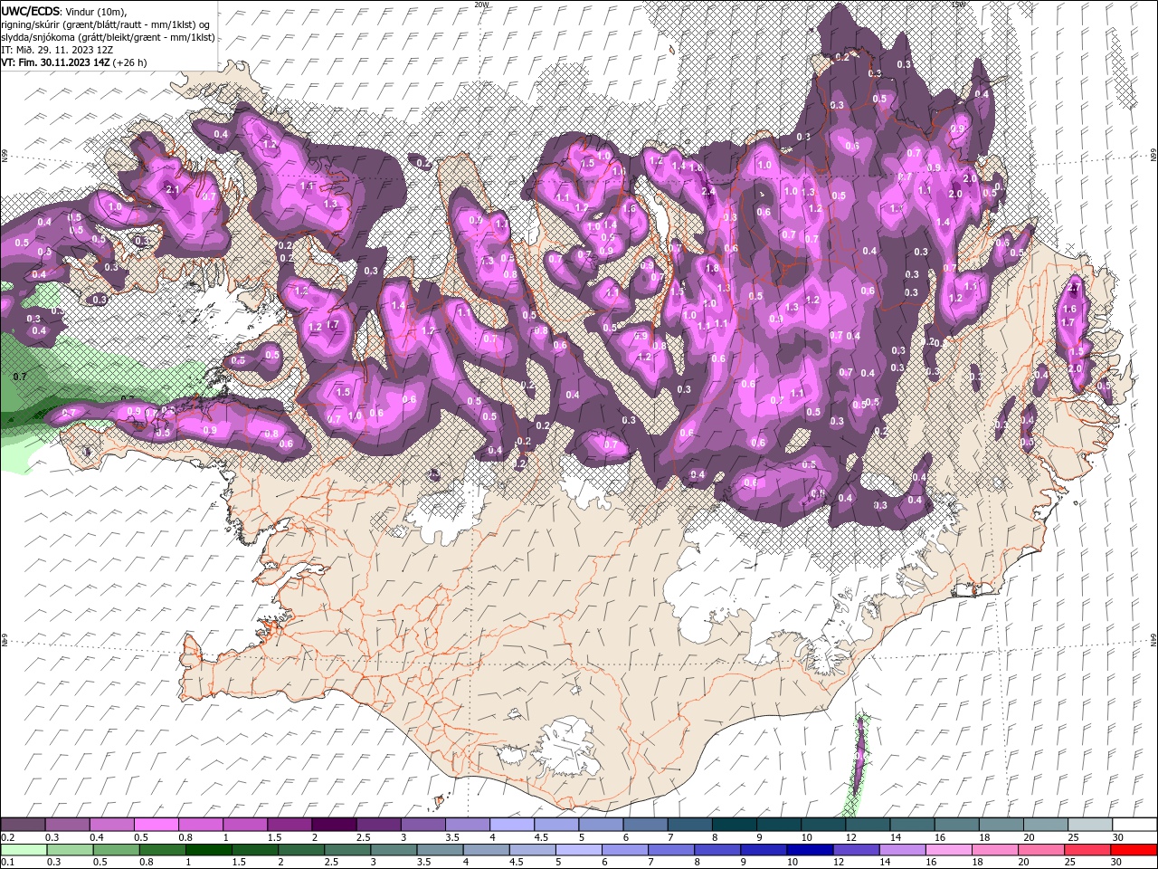Click the '2.4' precipitation value on the map
1158x869 pixels.
[708, 191]
